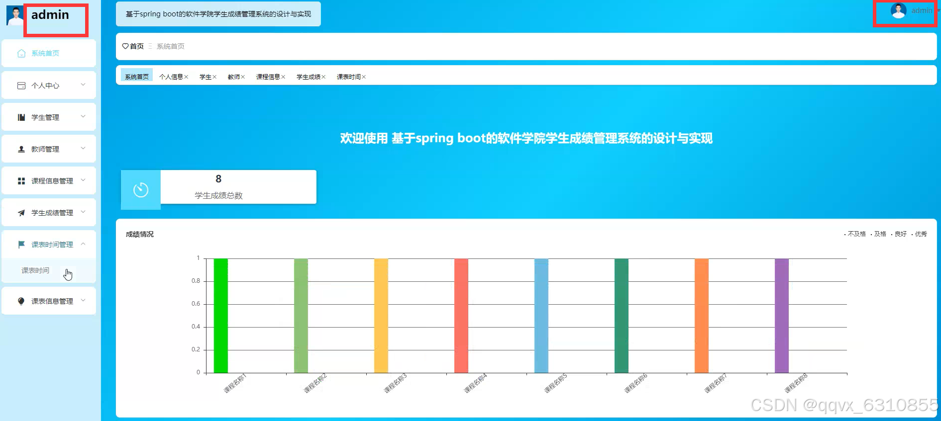The width and height of the screenshot is (941, 421).
Task: Close the 课程信息 tab
Action: point(283,77)
